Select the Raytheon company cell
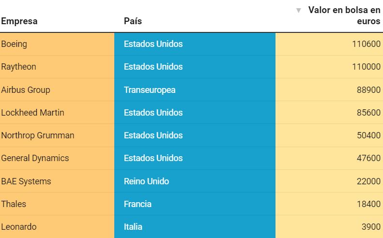Screen dimensions: 383x238 coord(57,67)
